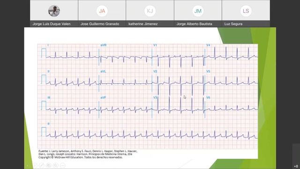Select the LS participant avatar tile
Image resolution: width=300 pixels, height=169 pixels.
click(x=246, y=10)
